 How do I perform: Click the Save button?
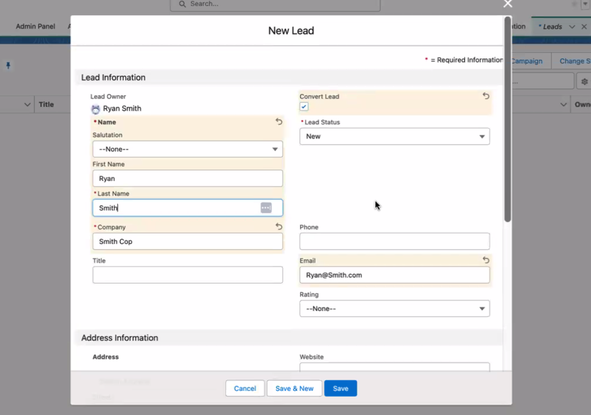340,389
